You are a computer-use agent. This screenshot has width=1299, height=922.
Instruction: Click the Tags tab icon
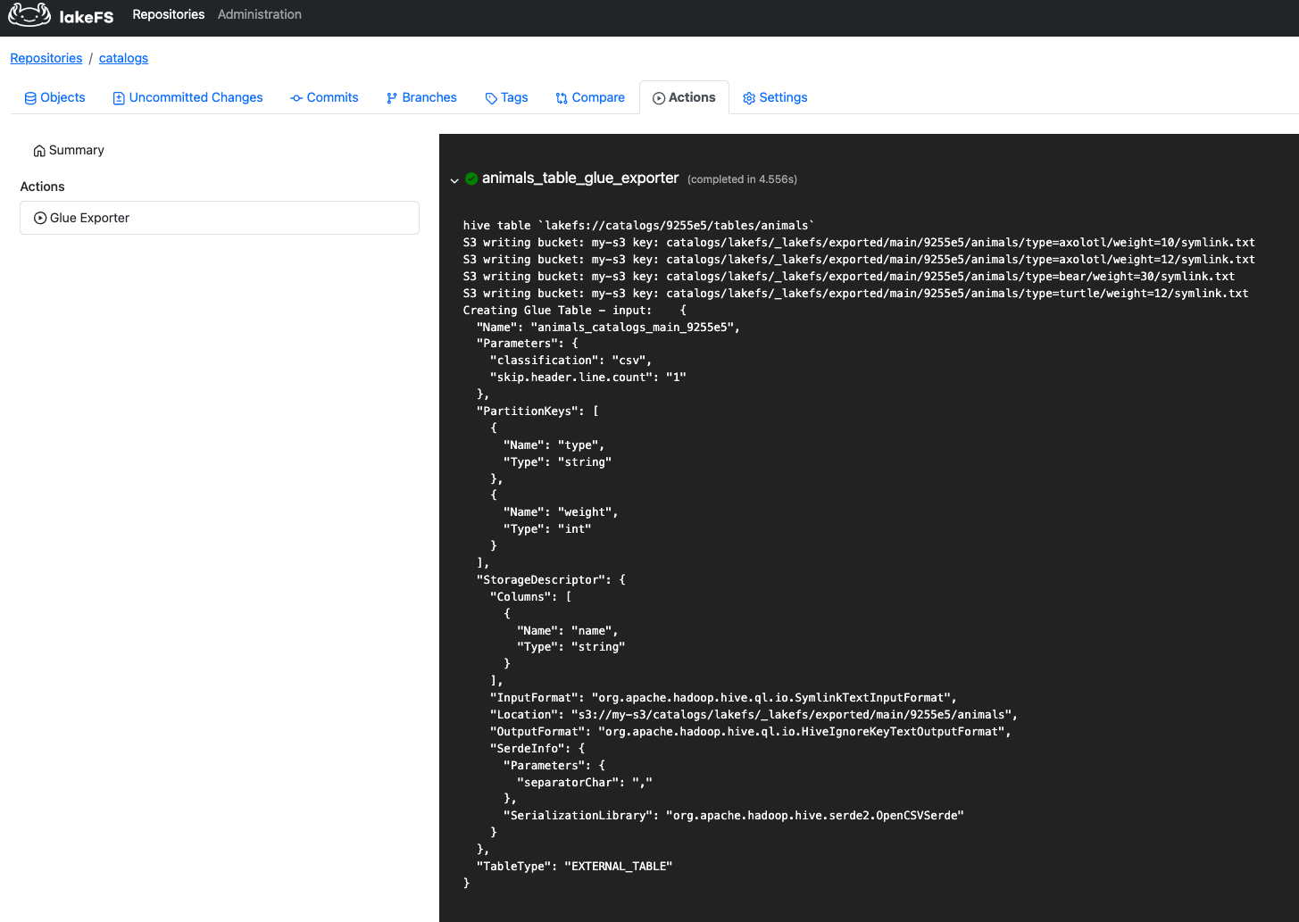(491, 96)
